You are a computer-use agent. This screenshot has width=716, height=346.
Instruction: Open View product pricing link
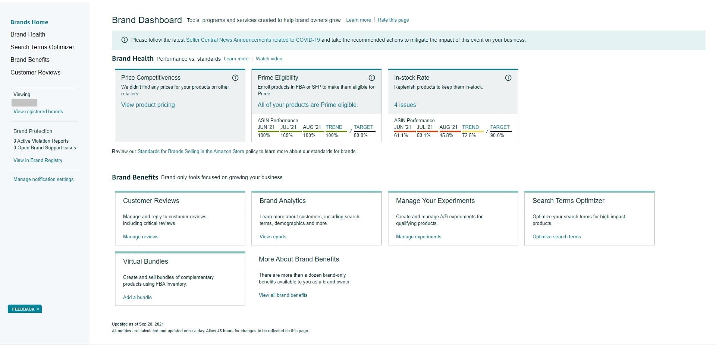148,105
